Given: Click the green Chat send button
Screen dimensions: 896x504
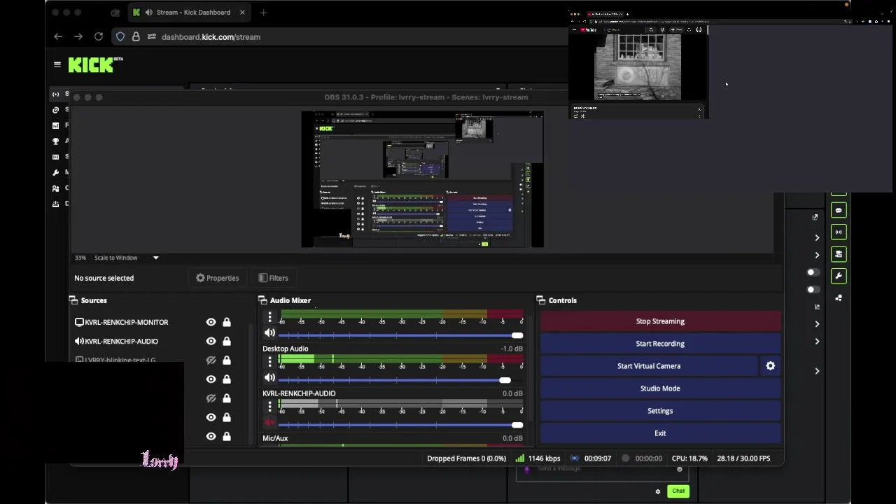Looking at the screenshot, I should pos(678,491).
